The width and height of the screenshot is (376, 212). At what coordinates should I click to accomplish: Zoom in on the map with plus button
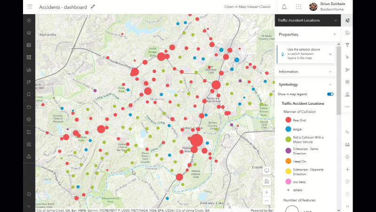click(x=266, y=192)
